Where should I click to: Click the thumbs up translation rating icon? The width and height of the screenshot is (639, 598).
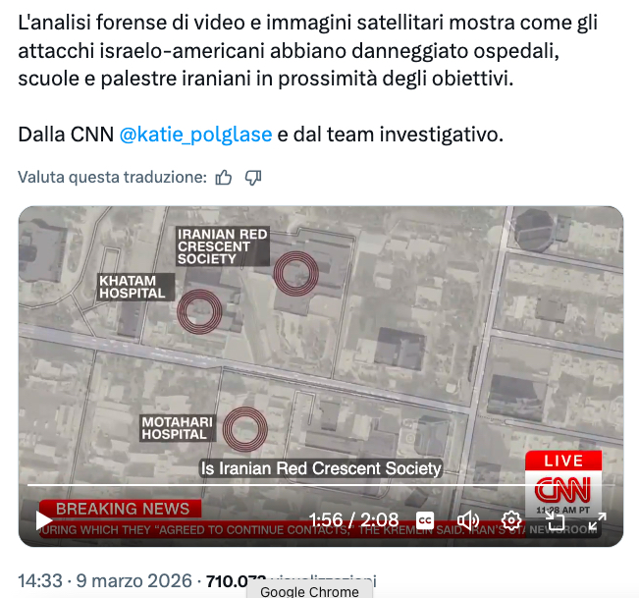pos(224,178)
